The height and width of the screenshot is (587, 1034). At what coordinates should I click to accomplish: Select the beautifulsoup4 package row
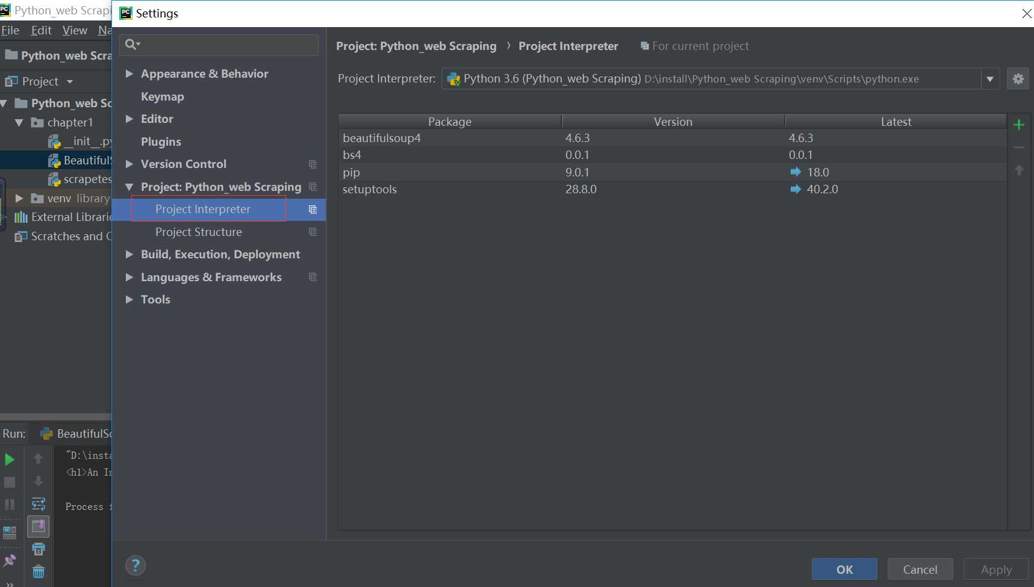pyautogui.click(x=673, y=138)
